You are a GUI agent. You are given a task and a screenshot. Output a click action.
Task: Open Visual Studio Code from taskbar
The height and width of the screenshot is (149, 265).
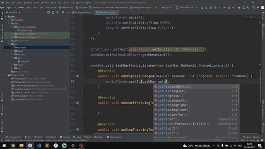(39, 145)
